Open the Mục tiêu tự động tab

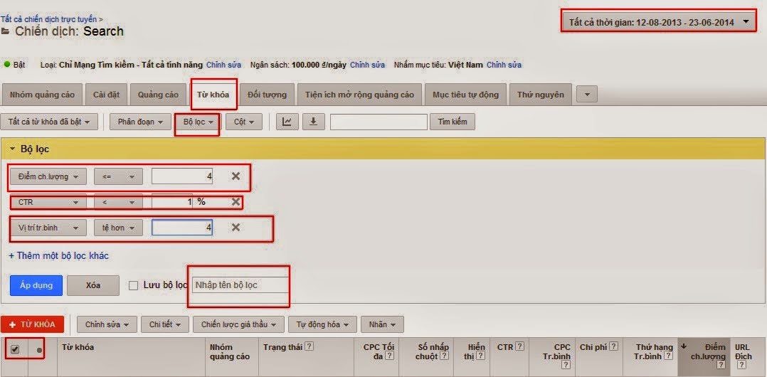coord(465,95)
